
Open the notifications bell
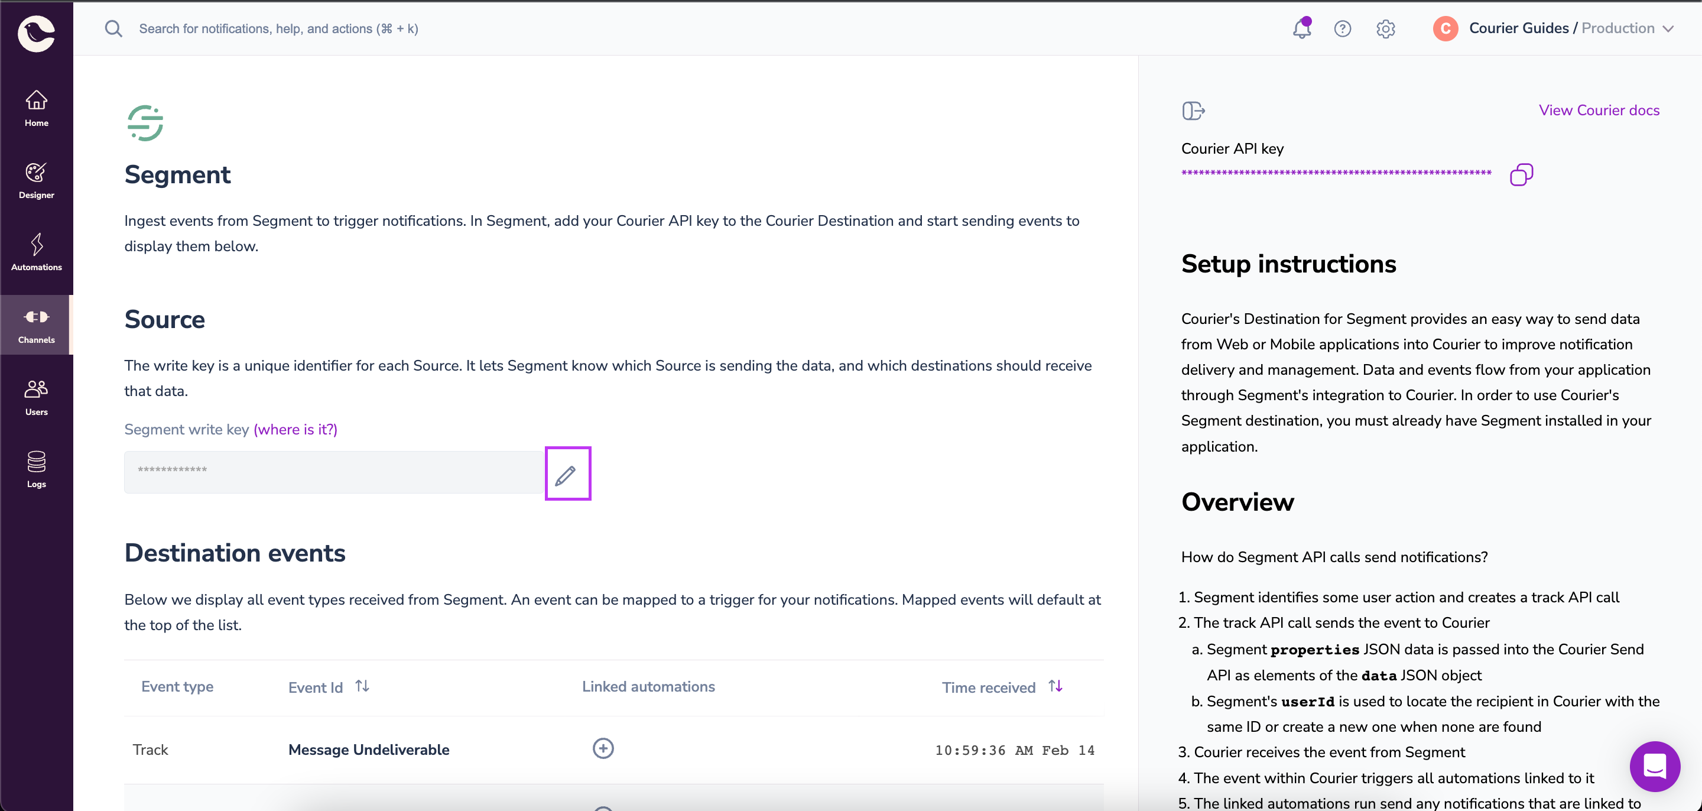[x=1301, y=28]
